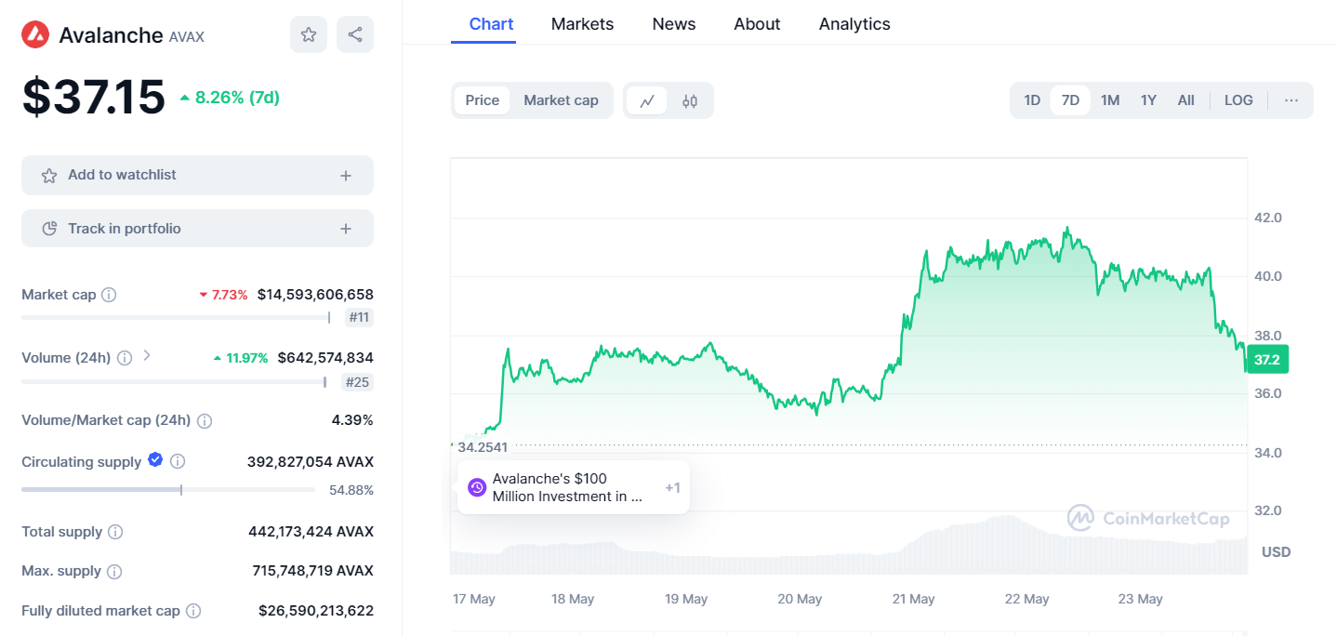
Task: Click the Add to watchlist button
Action: pyautogui.click(x=197, y=175)
